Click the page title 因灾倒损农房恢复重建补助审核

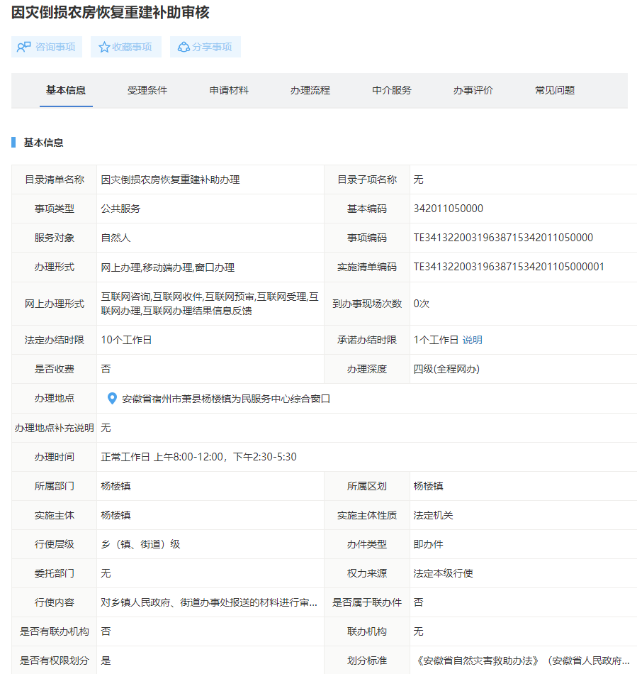click(x=111, y=13)
